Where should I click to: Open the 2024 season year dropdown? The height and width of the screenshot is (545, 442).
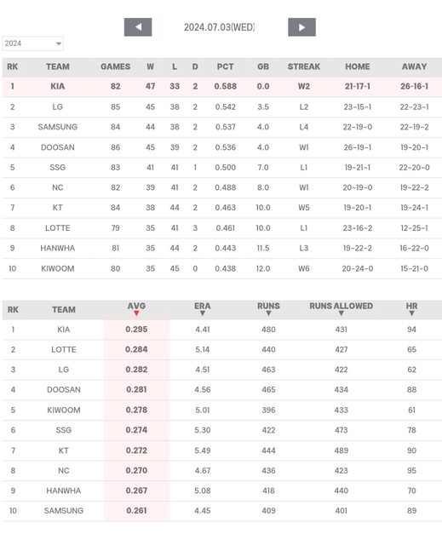click(32, 43)
